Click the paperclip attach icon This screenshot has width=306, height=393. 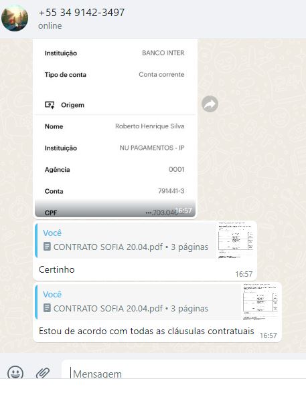43,373
